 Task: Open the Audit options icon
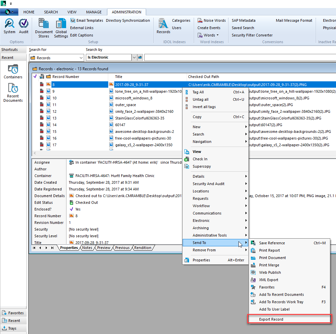point(24,26)
